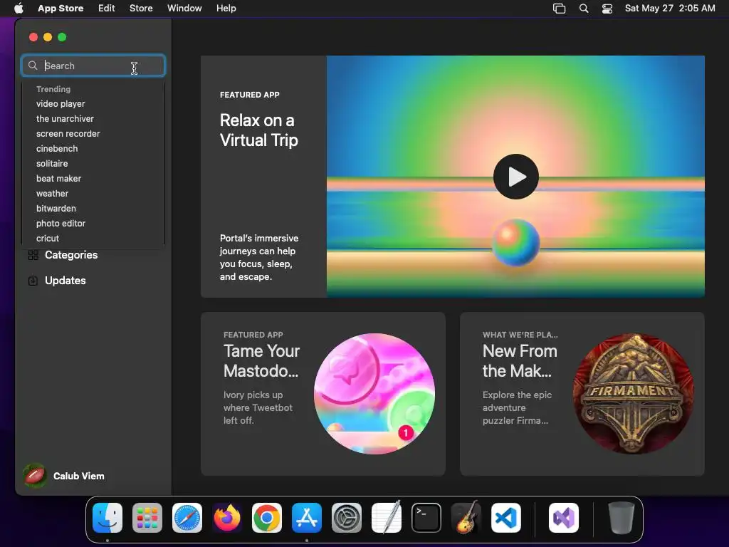
Task: Open the Apple menu
Action: click(x=19, y=8)
